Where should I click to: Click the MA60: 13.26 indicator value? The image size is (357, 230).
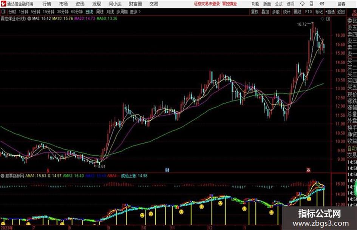[107, 19]
